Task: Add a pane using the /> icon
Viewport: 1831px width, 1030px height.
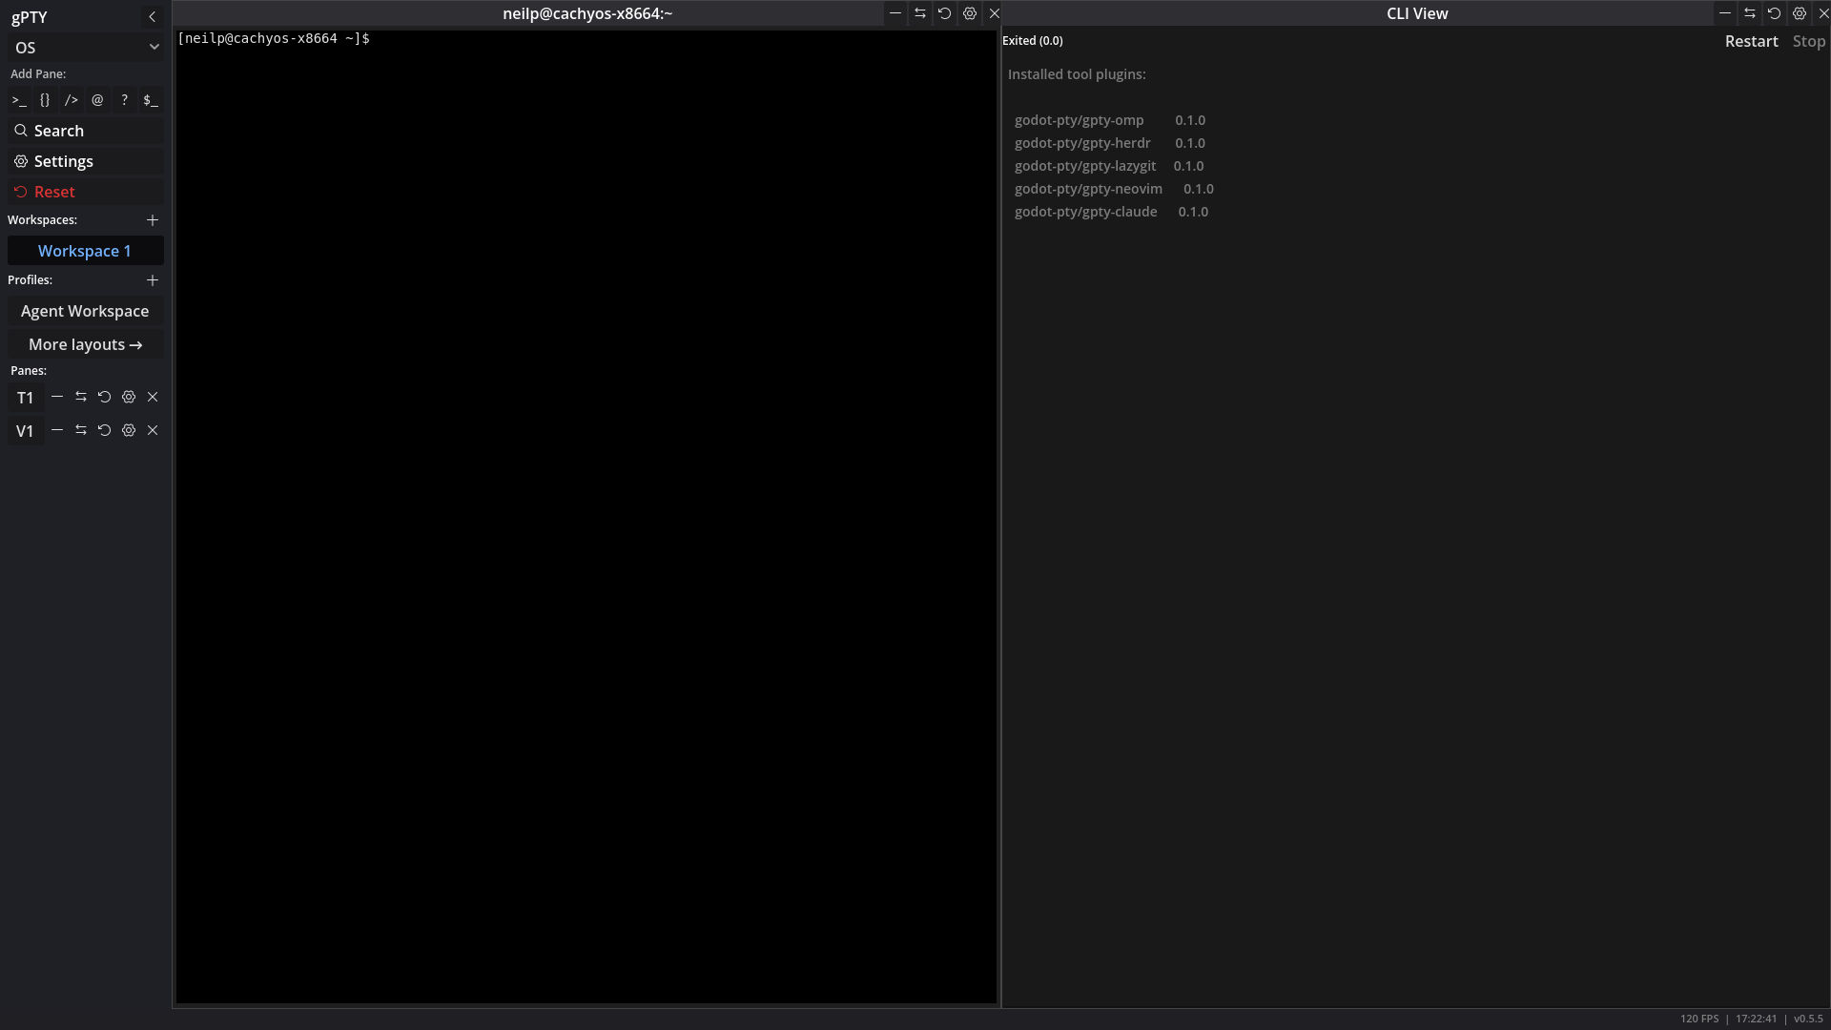Action: point(72,100)
